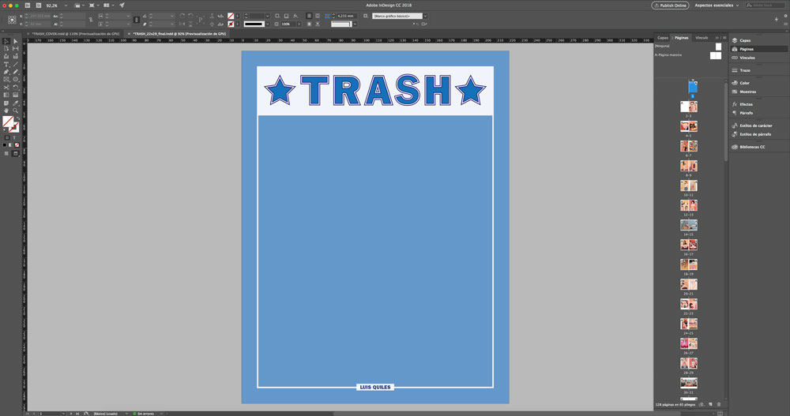The height and width of the screenshot is (416, 790).
Task: Select the Free Transform tool
Action: 16,87
